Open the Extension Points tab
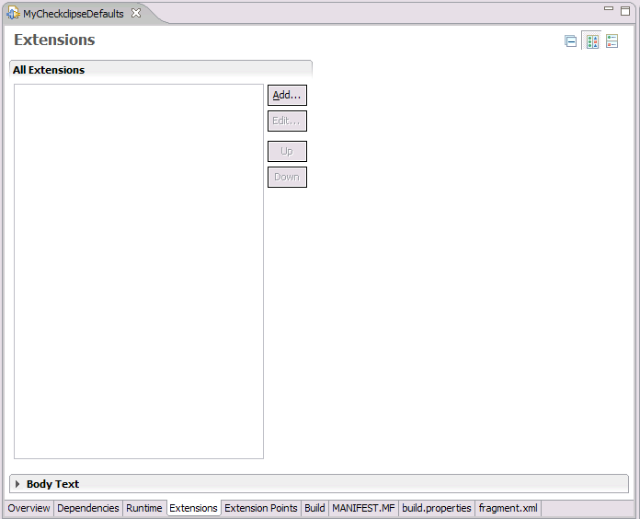Viewport: 640px width, 519px height. pyautogui.click(x=261, y=508)
